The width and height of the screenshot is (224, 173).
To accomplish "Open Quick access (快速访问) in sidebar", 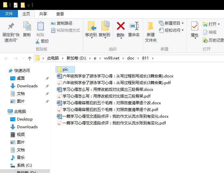I will tap(19, 70).
